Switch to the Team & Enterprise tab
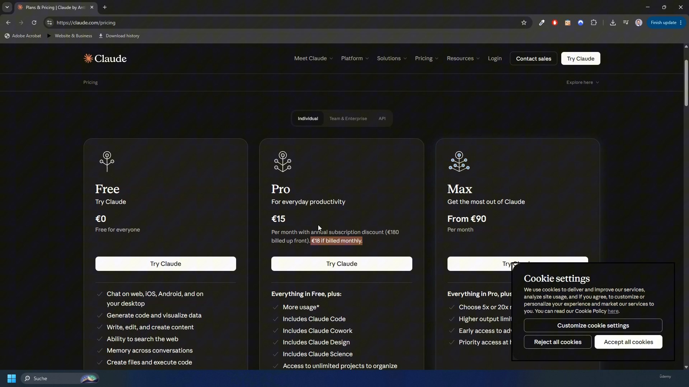Image resolution: width=689 pixels, height=387 pixels. pos(348,119)
